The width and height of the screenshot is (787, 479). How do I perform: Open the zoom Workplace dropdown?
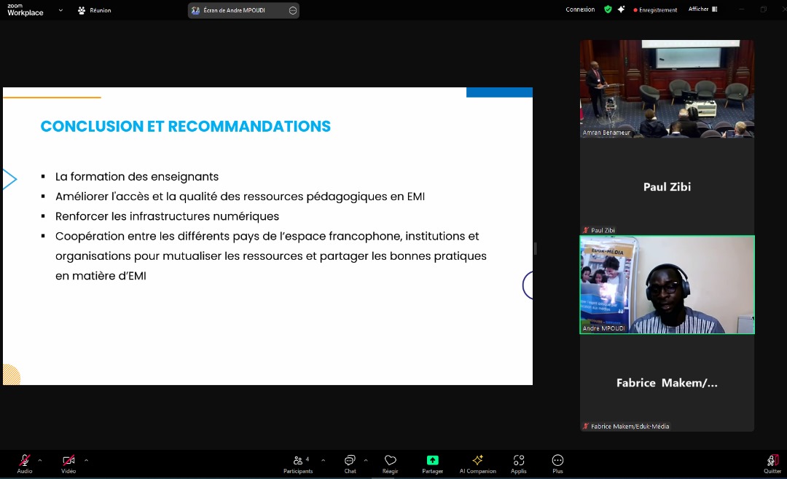60,11
